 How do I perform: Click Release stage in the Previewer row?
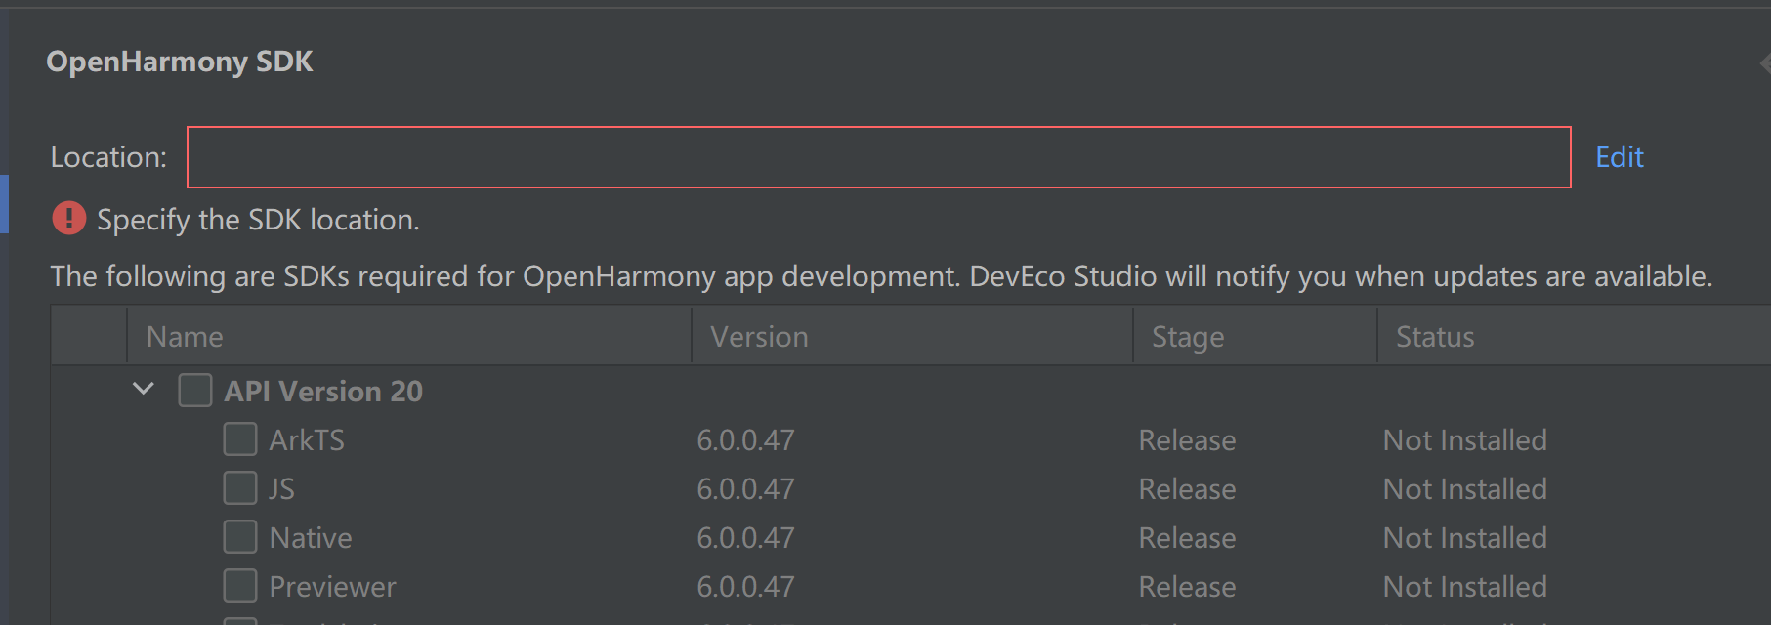pyautogui.click(x=1187, y=587)
